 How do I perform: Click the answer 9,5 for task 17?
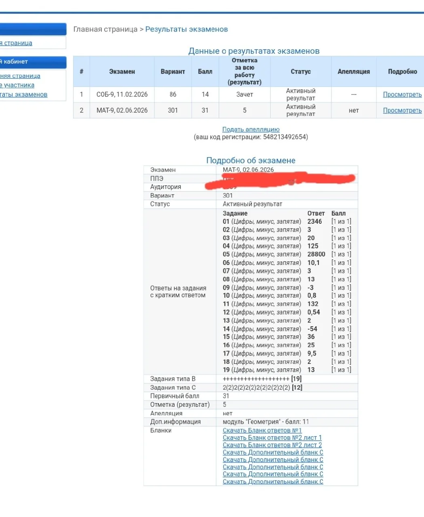[312, 353]
